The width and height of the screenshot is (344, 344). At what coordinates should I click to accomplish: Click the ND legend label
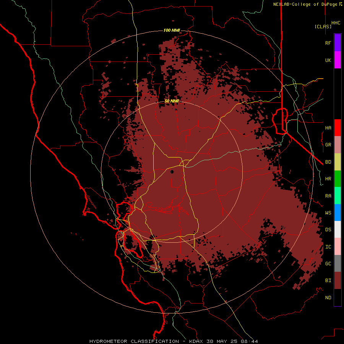click(328, 298)
